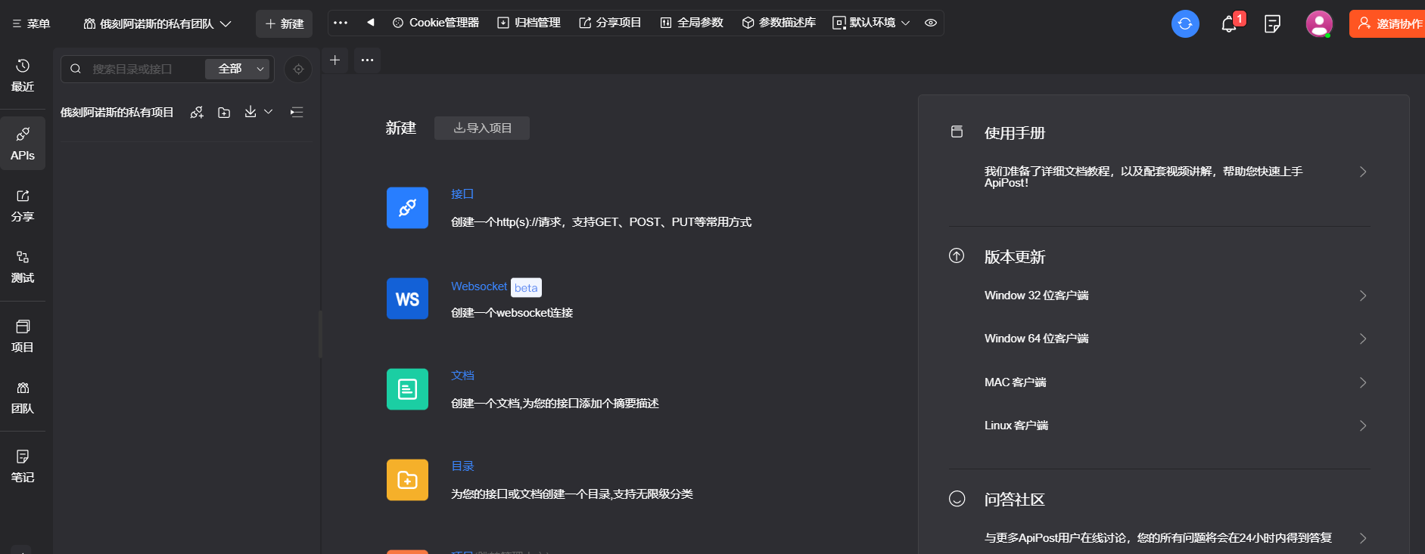This screenshot has height=554, width=1425.
Task: Click the Websocket link
Action: point(479,286)
